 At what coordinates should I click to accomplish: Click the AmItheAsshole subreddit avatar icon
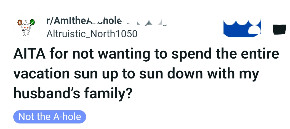(x=26, y=28)
